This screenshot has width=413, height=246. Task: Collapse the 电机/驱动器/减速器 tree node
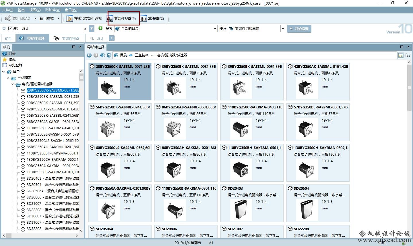pos(13,84)
